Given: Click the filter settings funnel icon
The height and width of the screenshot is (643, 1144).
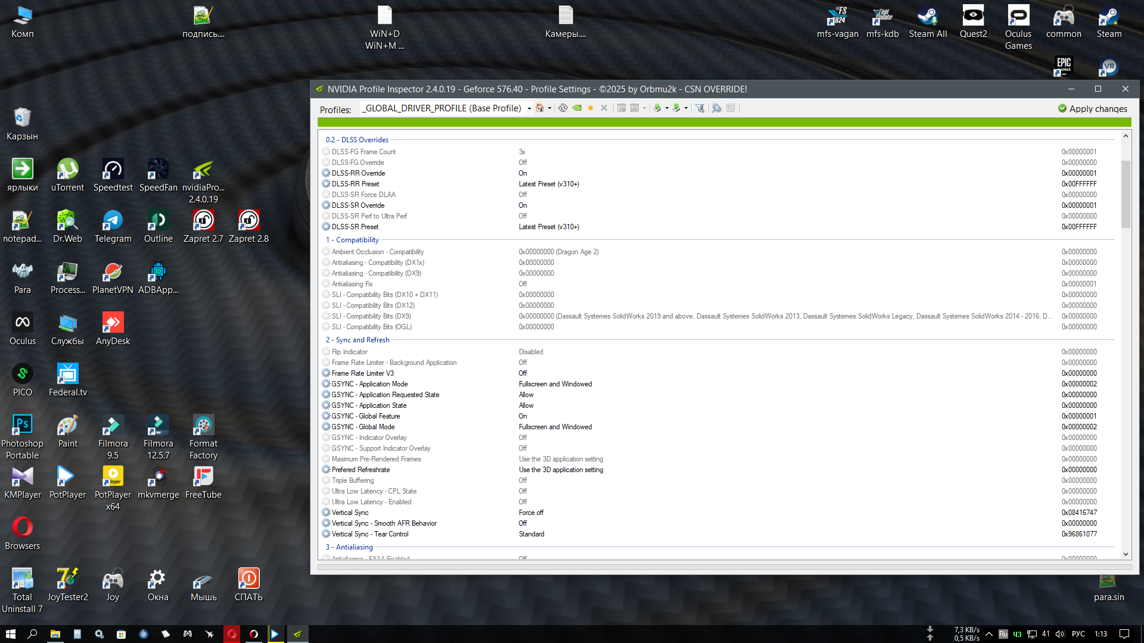Looking at the screenshot, I should pyautogui.click(x=700, y=108).
